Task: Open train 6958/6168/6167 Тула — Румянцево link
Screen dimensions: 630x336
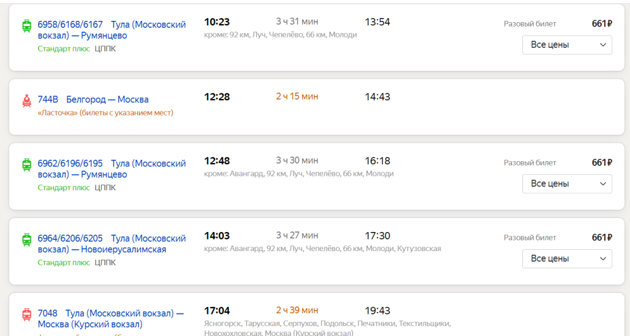Action: (x=111, y=30)
